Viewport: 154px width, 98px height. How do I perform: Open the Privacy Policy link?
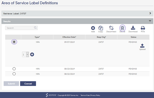tap(95, 95)
